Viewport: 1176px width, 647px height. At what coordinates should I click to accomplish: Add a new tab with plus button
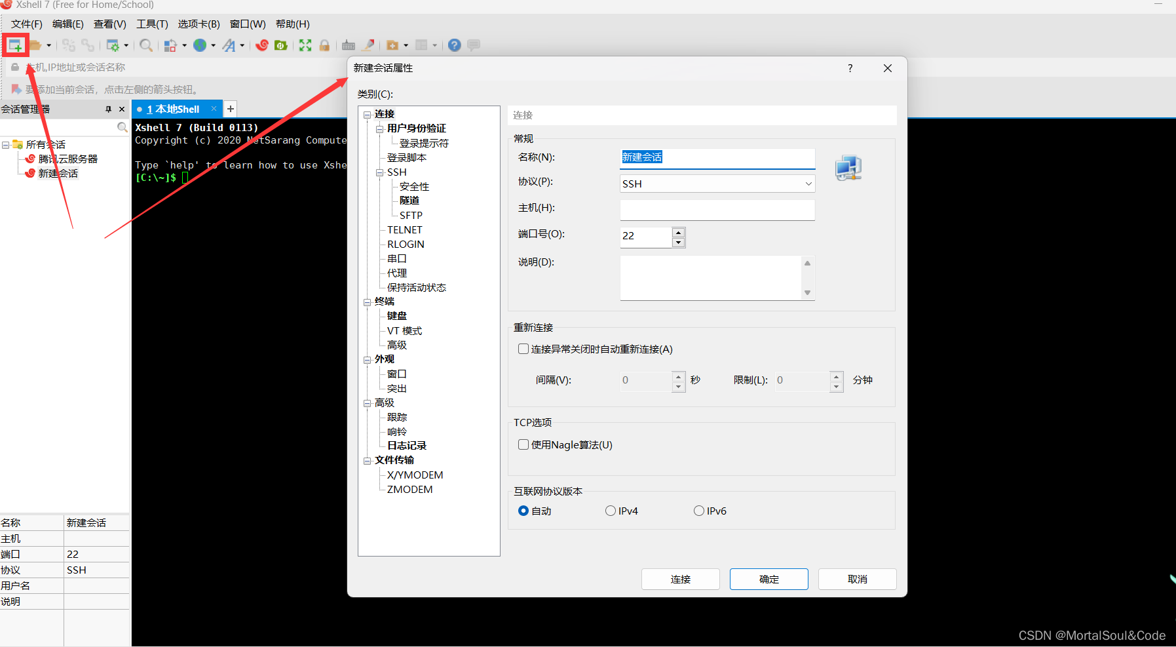231,109
